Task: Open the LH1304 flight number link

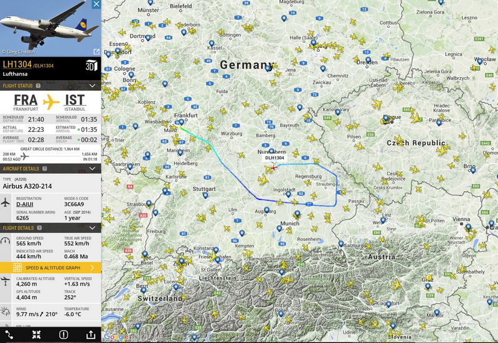Action: point(17,65)
